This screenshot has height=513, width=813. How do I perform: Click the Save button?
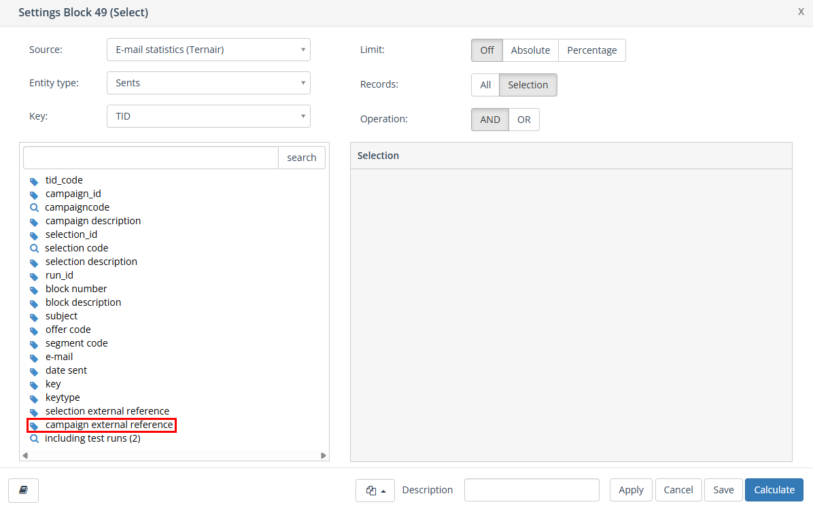[x=723, y=490]
